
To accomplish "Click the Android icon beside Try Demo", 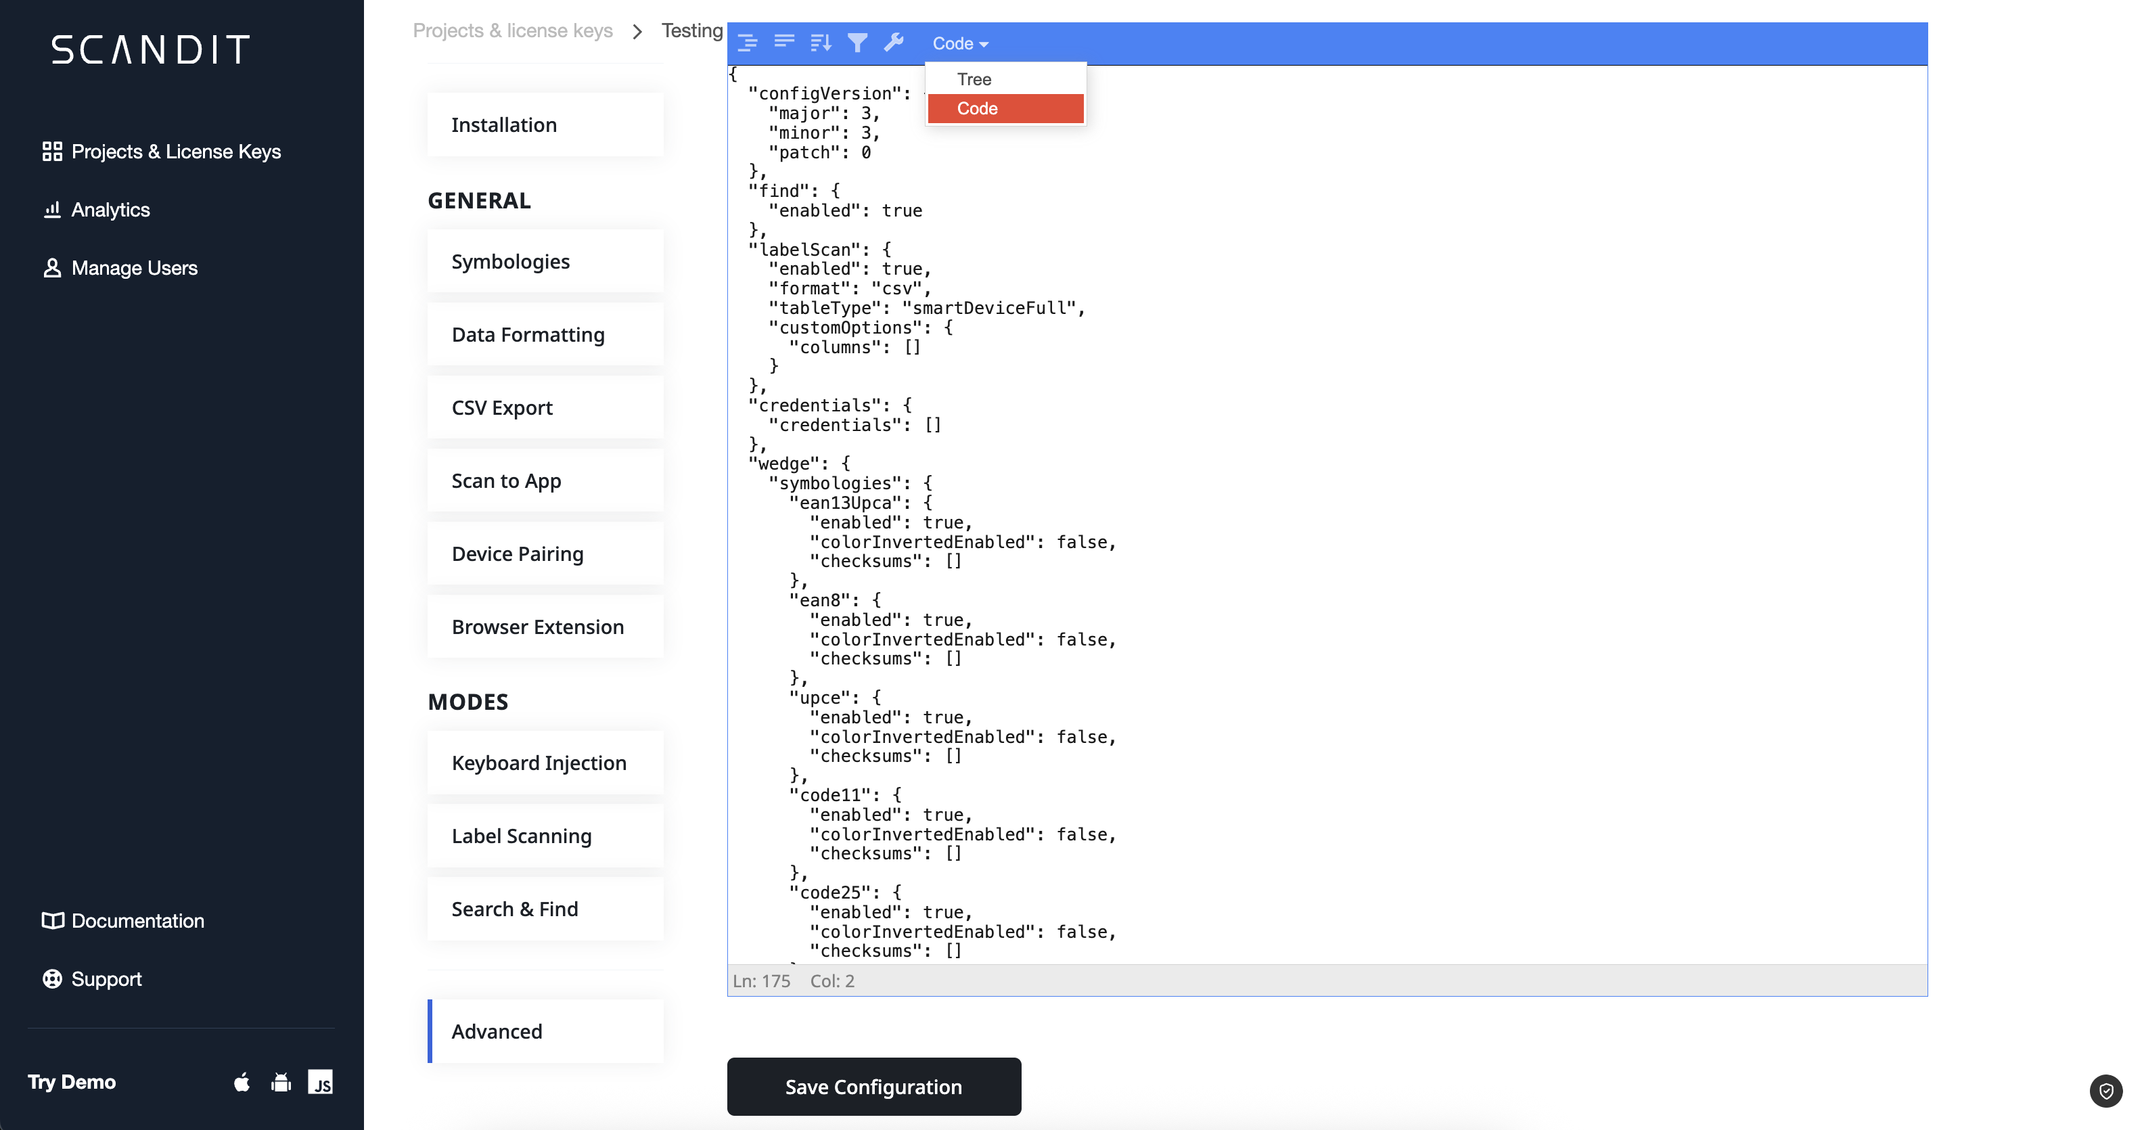I will pyautogui.click(x=281, y=1082).
